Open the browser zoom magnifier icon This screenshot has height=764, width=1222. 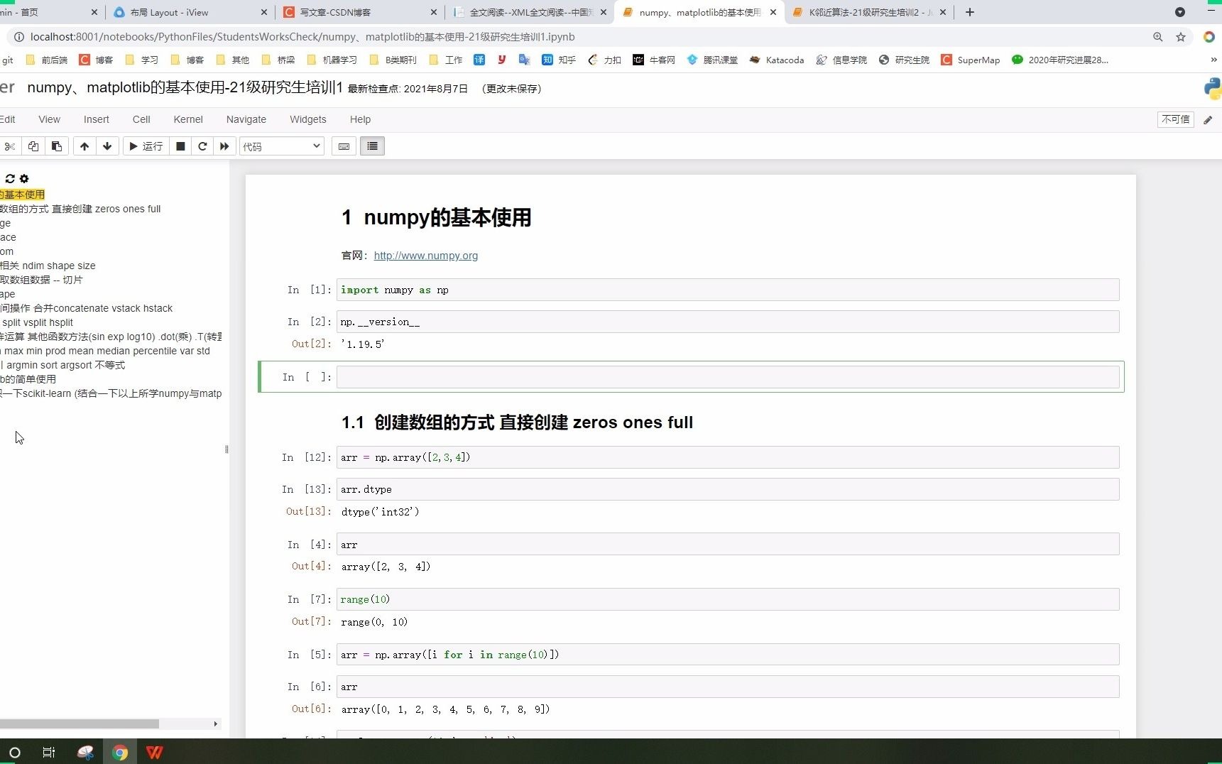(x=1158, y=37)
